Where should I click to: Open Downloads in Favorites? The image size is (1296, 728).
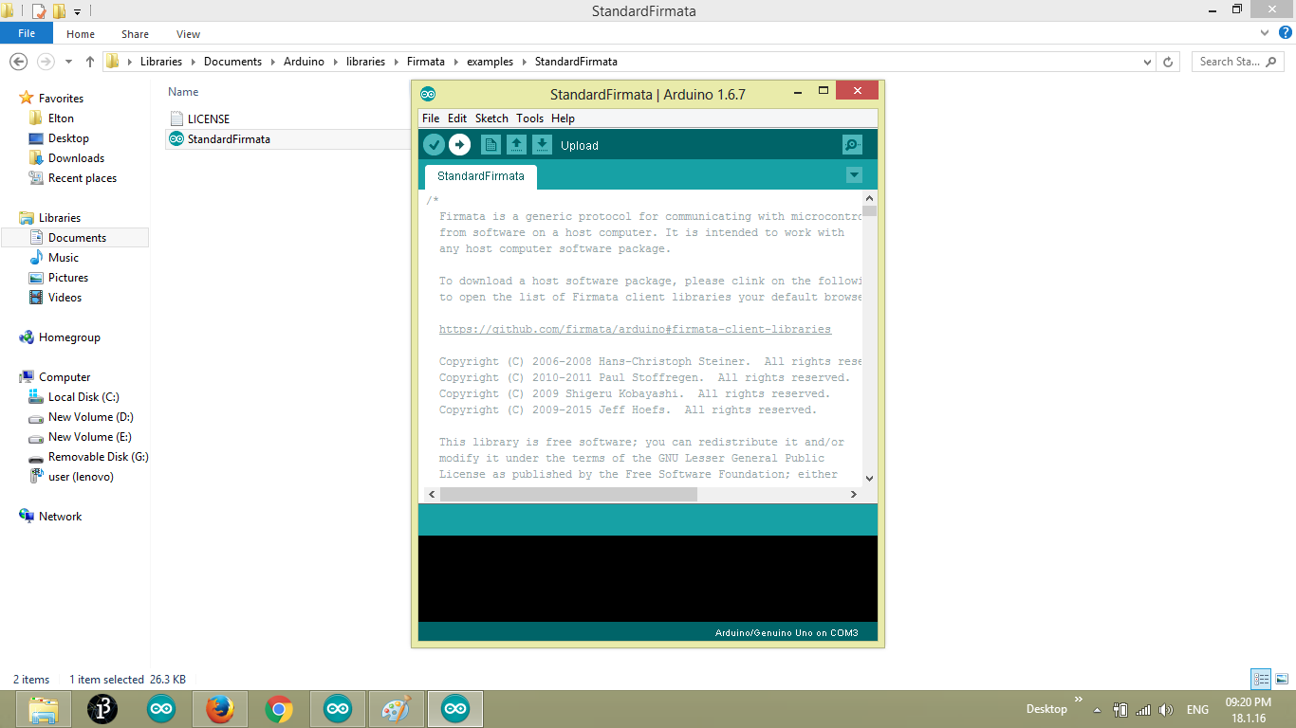[x=76, y=158]
